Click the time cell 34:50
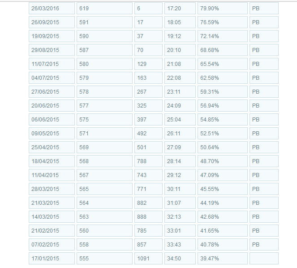Viewport: 297px width, 268px height. click(180, 259)
